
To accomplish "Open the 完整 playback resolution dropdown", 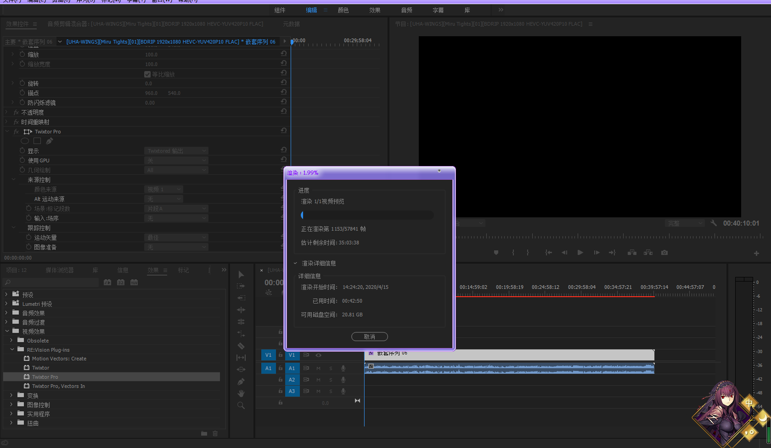I will pyautogui.click(x=685, y=223).
